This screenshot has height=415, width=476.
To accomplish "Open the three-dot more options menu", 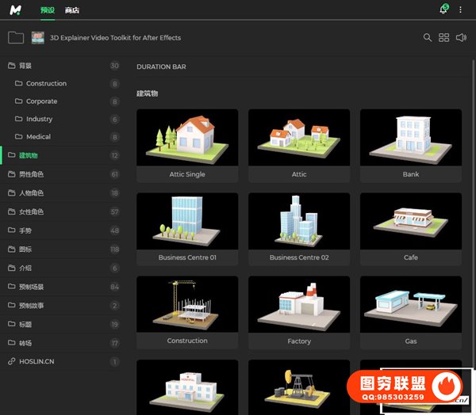I will point(460,10).
